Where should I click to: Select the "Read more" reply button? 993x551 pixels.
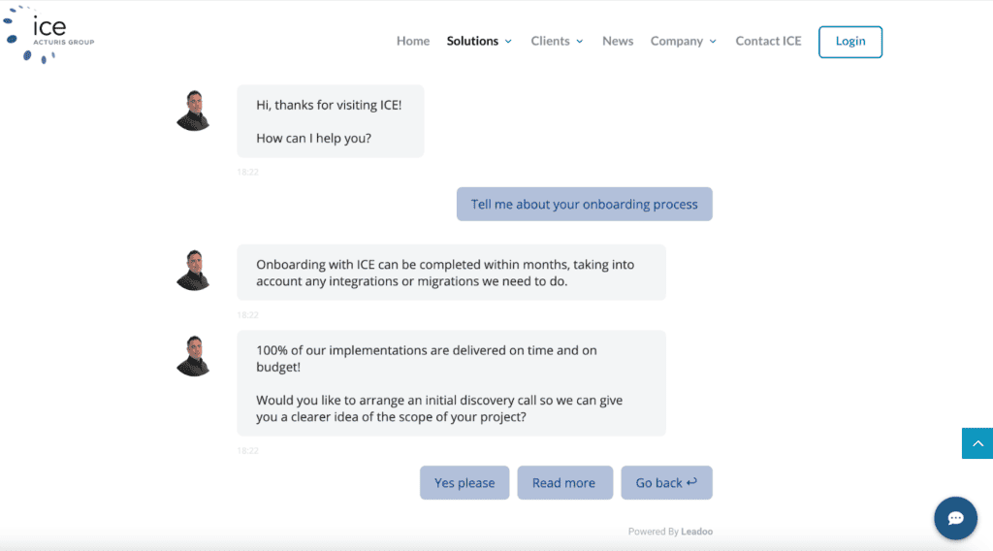564,483
